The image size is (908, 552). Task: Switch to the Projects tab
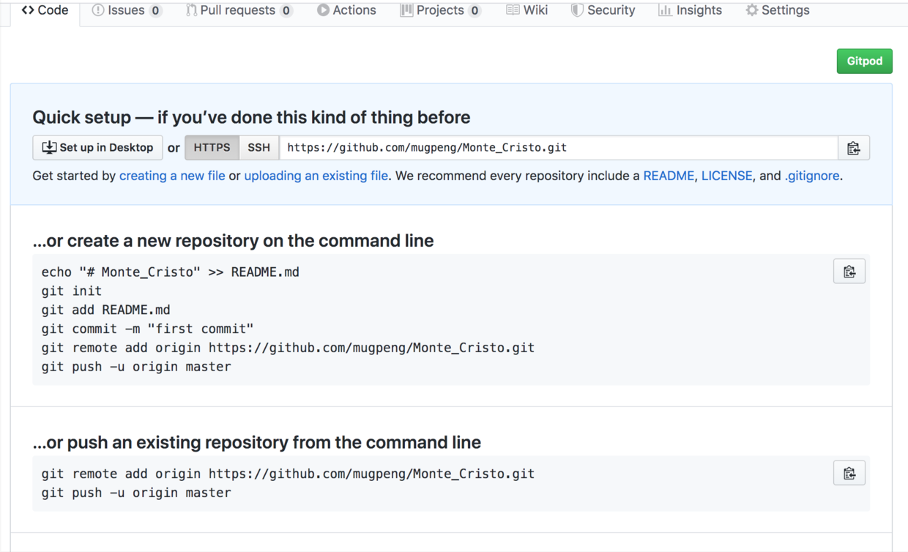[x=439, y=10]
